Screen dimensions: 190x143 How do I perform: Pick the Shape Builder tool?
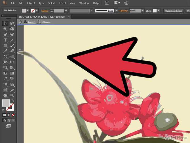(x=5, y=68)
